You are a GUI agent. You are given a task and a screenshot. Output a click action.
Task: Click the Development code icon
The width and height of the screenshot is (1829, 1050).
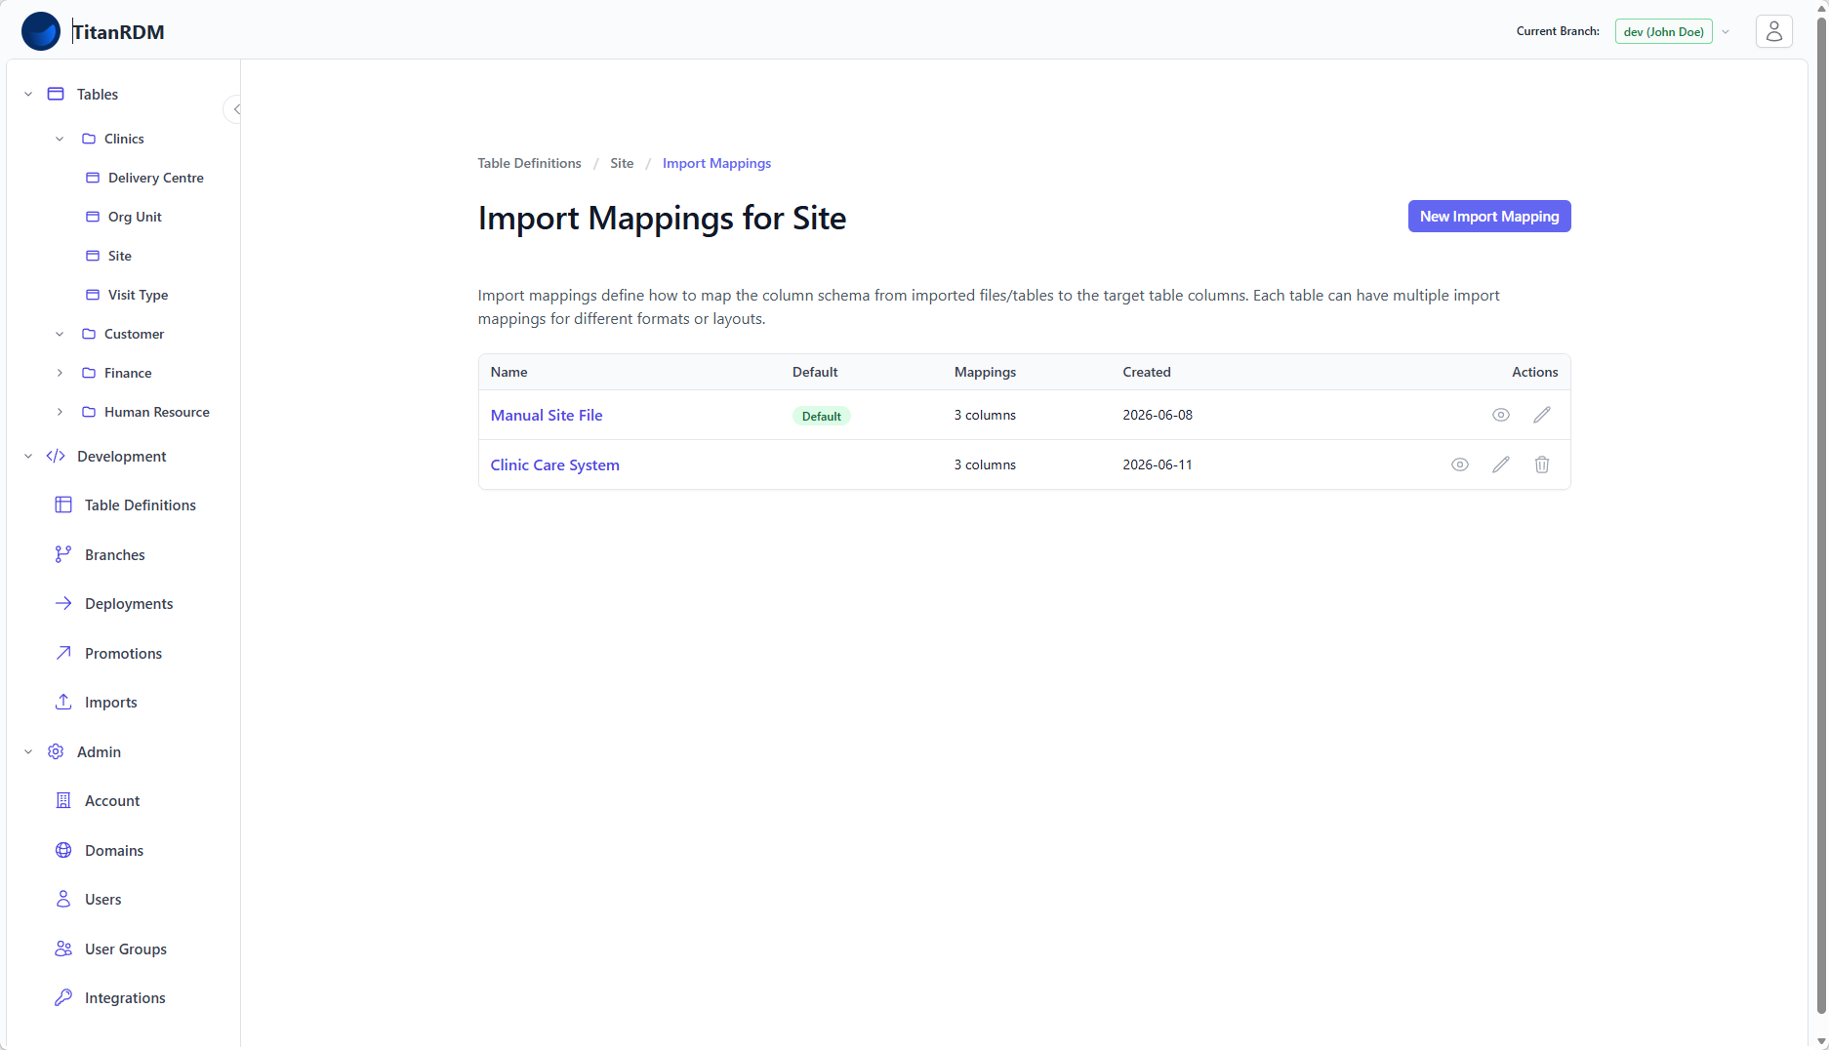(56, 456)
